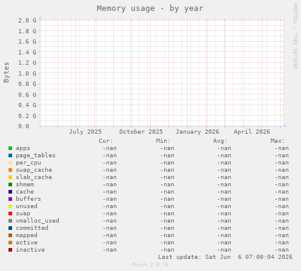Select the unused legend label
Image resolution: width=301 pixels, height=271 pixels.
27,206
